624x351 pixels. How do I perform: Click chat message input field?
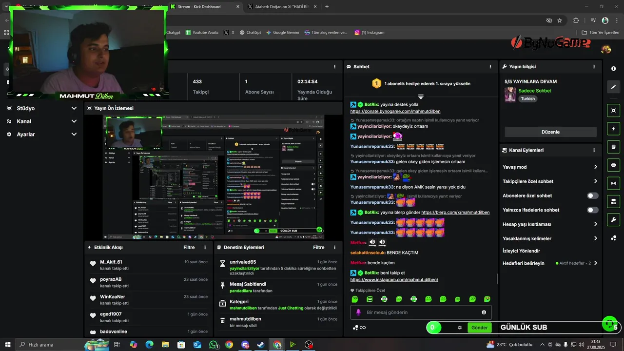click(x=421, y=312)
